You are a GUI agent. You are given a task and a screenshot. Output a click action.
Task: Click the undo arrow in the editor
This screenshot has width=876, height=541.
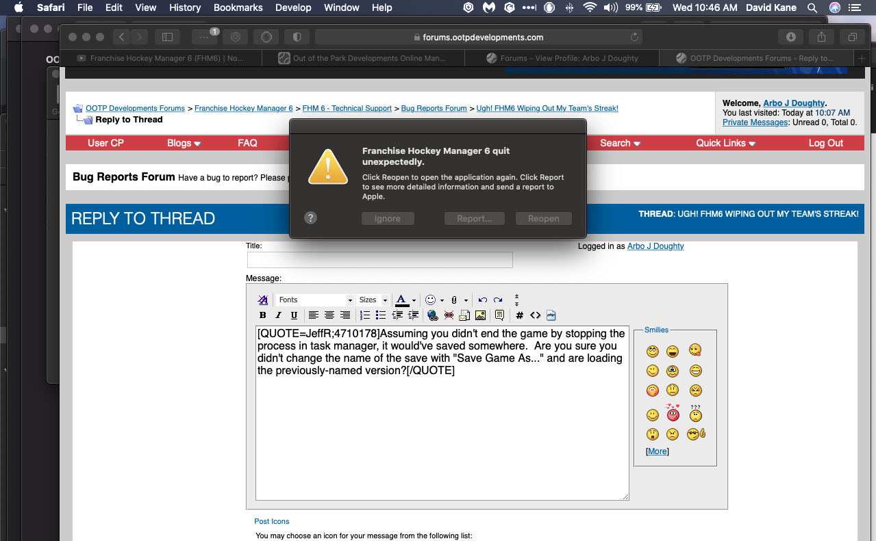click(483, 300)
